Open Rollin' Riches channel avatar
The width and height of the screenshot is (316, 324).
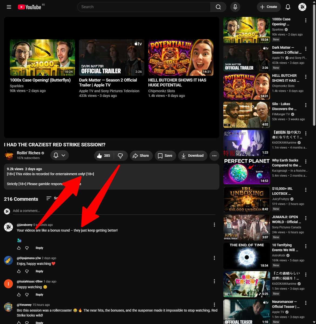[9, 155]
